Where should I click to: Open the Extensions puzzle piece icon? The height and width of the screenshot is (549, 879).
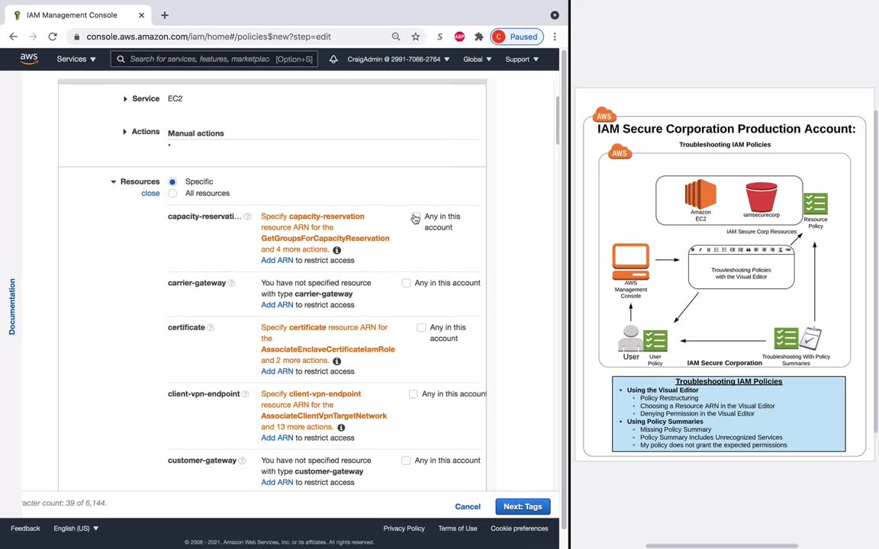478,37
